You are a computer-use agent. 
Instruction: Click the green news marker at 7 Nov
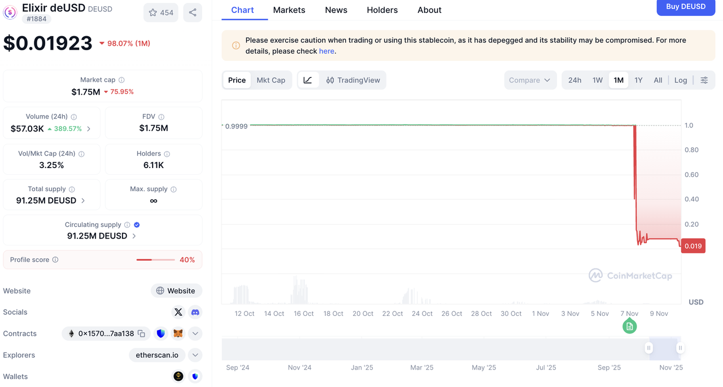point(629,326)
